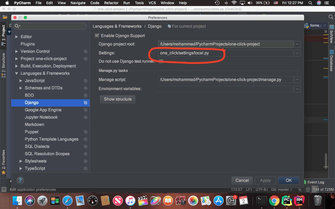Click the Show structure button
Screen dimensions: 335x209
pos(118,99)
